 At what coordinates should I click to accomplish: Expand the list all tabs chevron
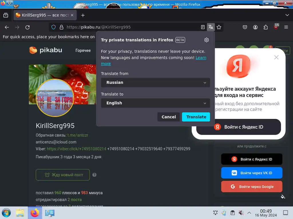[x=287, y=15]
